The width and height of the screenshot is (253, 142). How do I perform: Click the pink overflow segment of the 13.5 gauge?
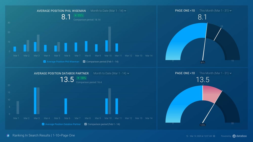coord(211,94)
